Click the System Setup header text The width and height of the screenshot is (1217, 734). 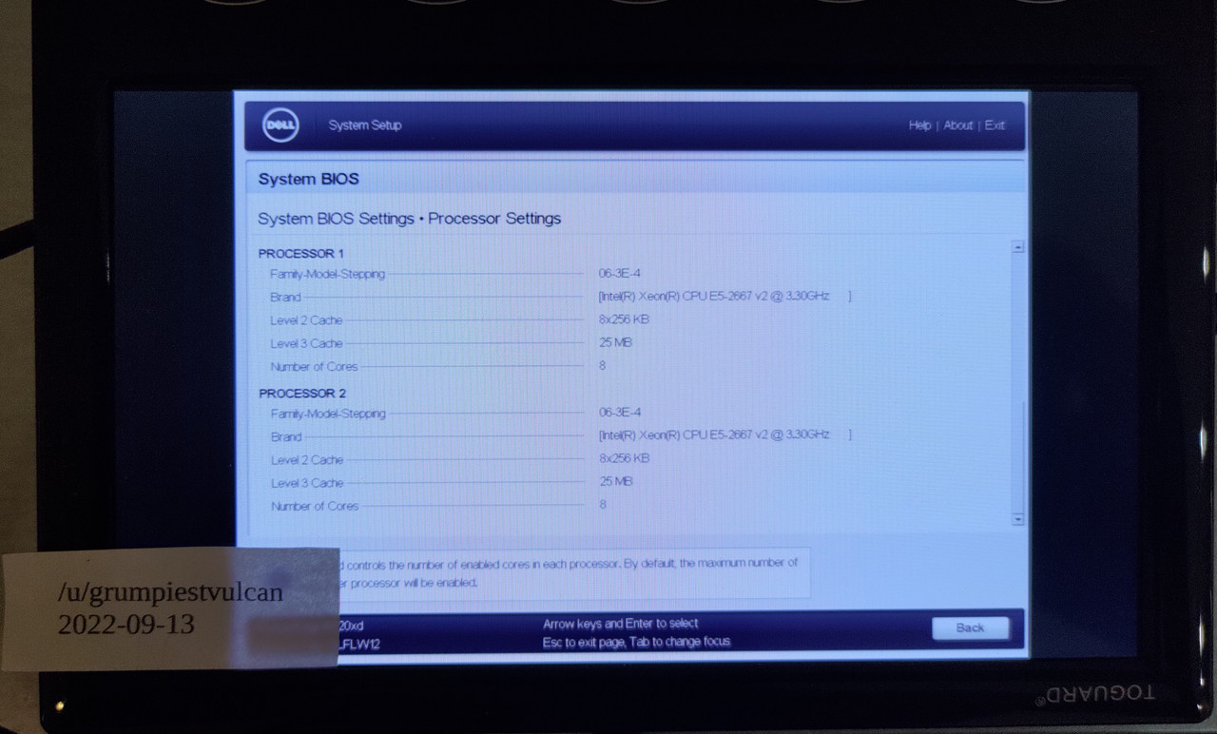tap(365, 126)
